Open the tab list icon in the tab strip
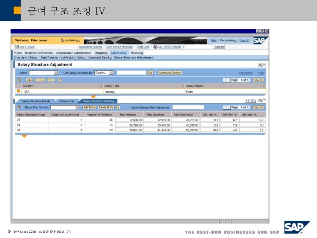 pyautogui.click(x=254, y=100)
